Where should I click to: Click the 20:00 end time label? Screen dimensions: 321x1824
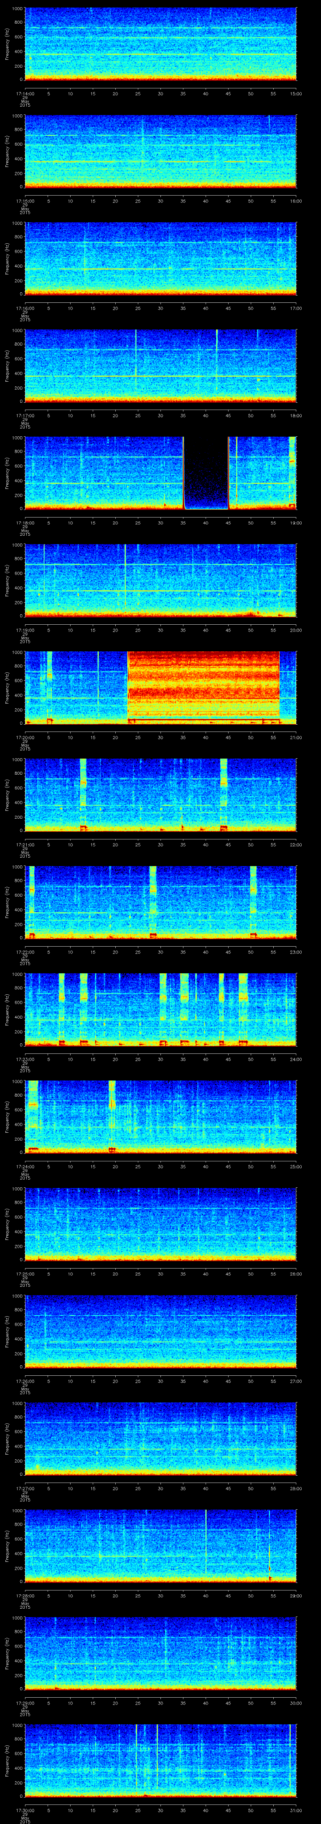(x=296, y=630)
